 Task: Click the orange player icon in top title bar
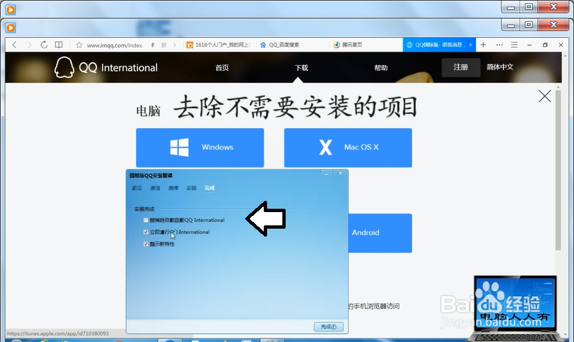coord(11,9)
